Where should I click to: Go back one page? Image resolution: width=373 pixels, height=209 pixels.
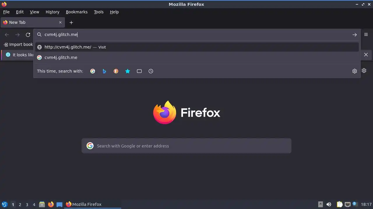click(x=7, y=35)
